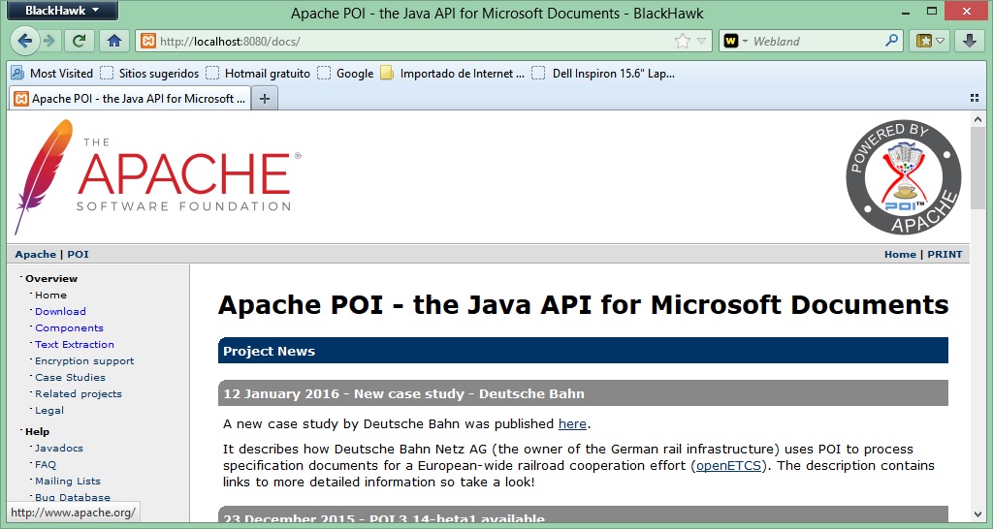Expand the address bar history dropdown
993x529 pixels.
point(701,41)
